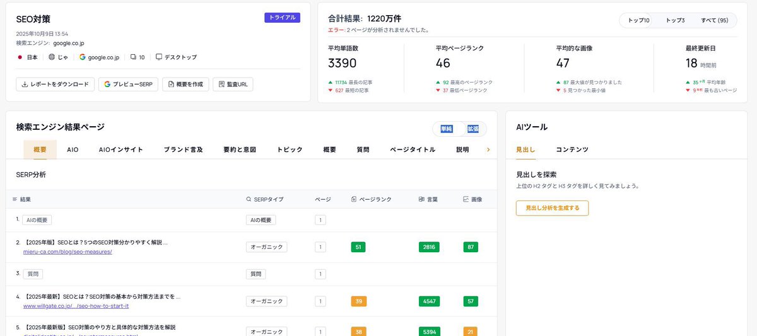Open mieru-ca.com/blog/seo-measures/ link
This screenshot has height=336, width=757.
tap(67, 252)
